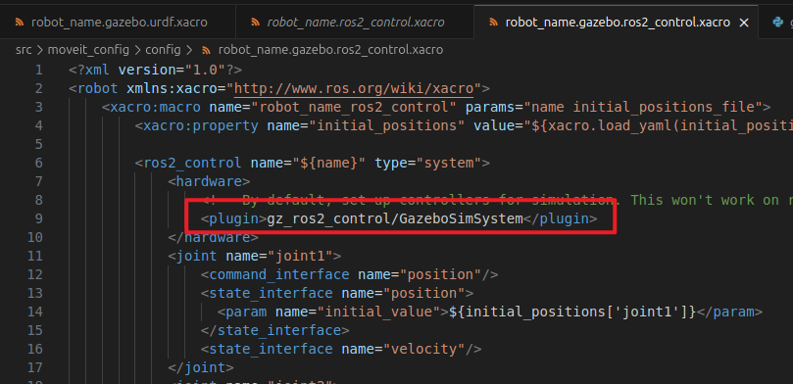793x384 pixels.
Task: Click the gz_ros2_control/GazeboSimSystem plugin text
Action: [x=395, y=218]
